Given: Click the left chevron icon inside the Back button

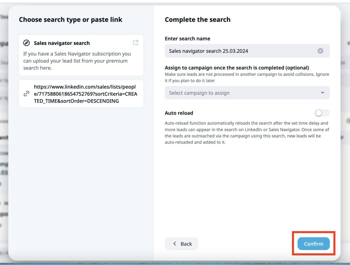Looking at the screenshot, I should [x=175, y=244].
